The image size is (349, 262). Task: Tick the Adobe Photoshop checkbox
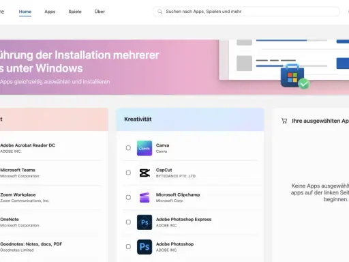tap(128, 247)
